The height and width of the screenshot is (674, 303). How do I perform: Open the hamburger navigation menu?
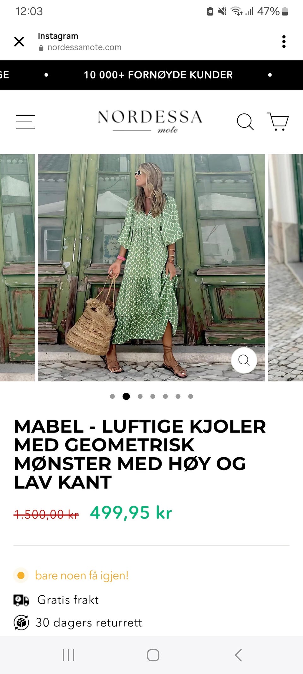(25, 122)
